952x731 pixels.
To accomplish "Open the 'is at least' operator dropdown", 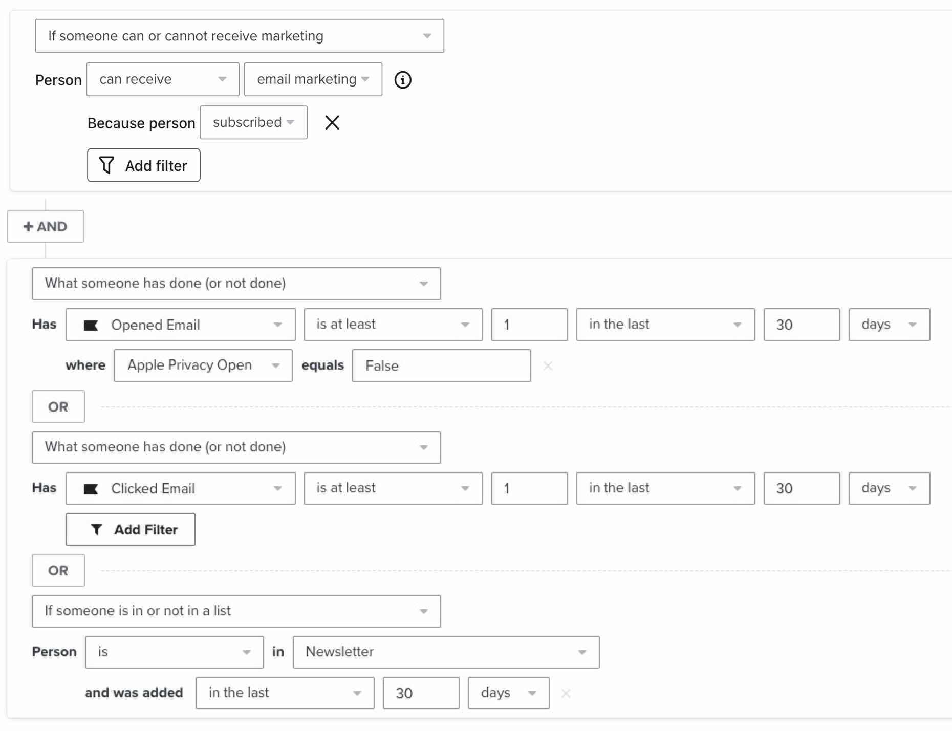I will coord(465,324).
